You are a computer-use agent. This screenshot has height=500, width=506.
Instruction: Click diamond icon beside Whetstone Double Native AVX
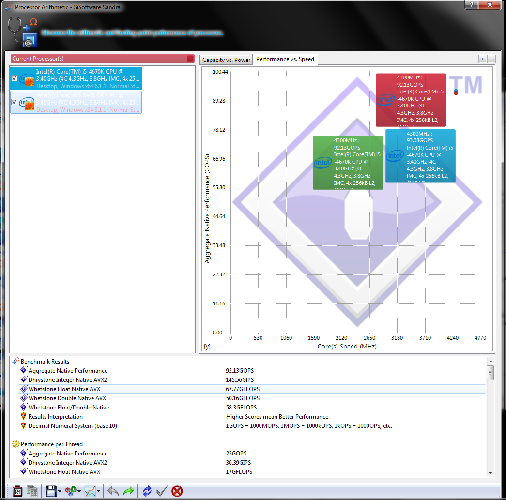(x=24, y=398)
